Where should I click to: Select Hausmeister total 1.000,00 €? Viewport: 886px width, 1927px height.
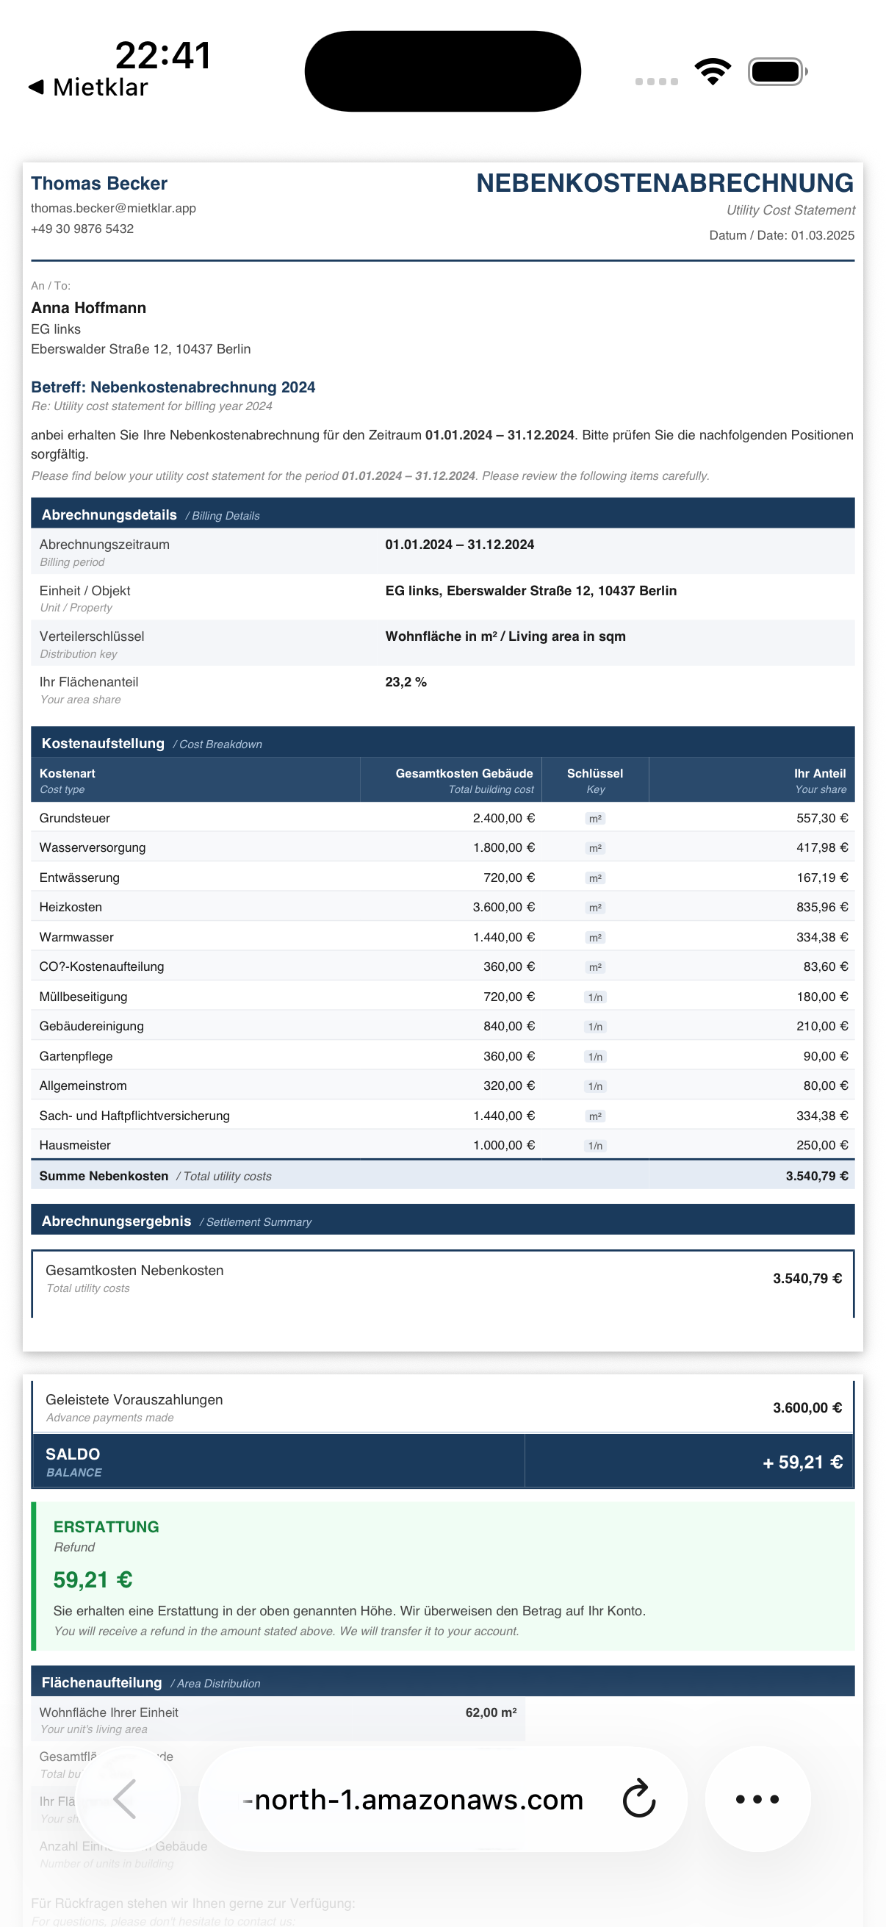503,1144
